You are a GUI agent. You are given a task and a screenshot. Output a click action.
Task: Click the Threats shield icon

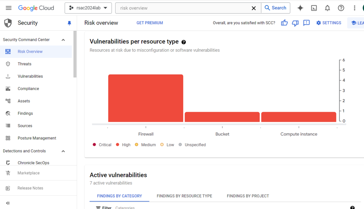pos(8,64)
